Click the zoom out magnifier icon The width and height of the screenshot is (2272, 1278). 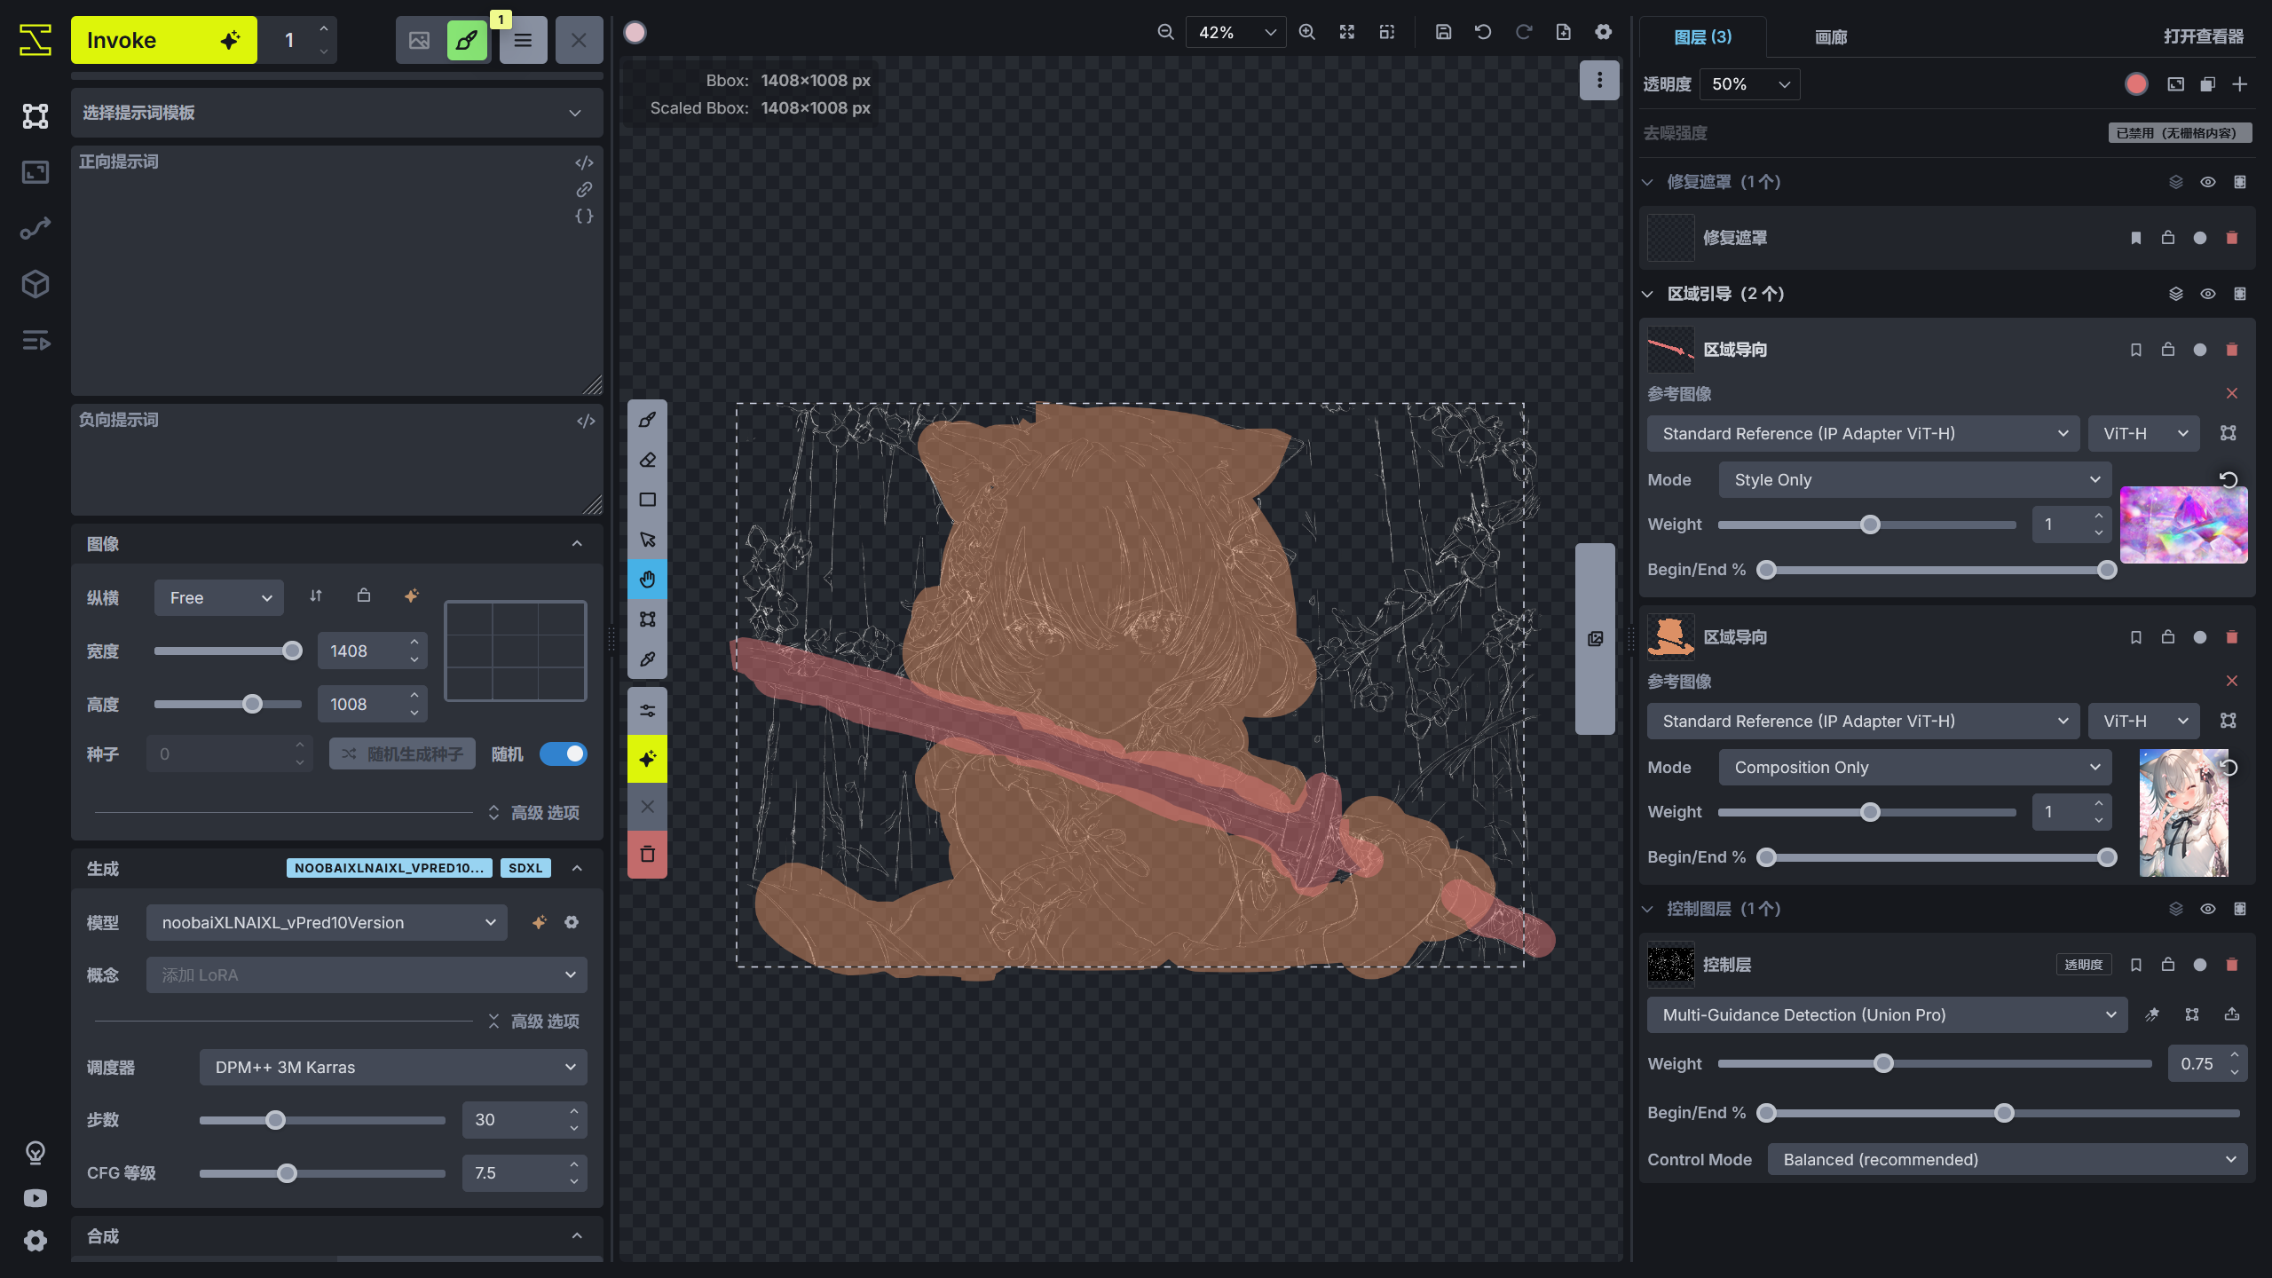tap(1165, 32)
